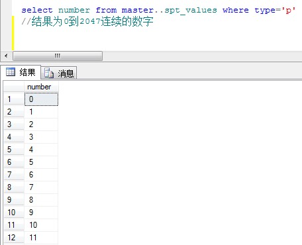Select the cell with value 2 in number column

pyautogui.click(x=41, y=124)
